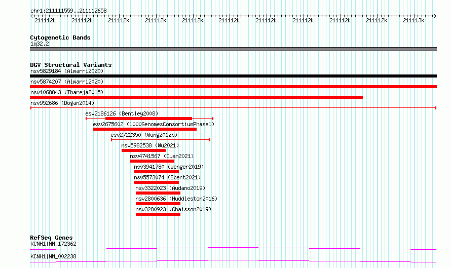Click the thin esv2722350 variant line

[161, 140]
